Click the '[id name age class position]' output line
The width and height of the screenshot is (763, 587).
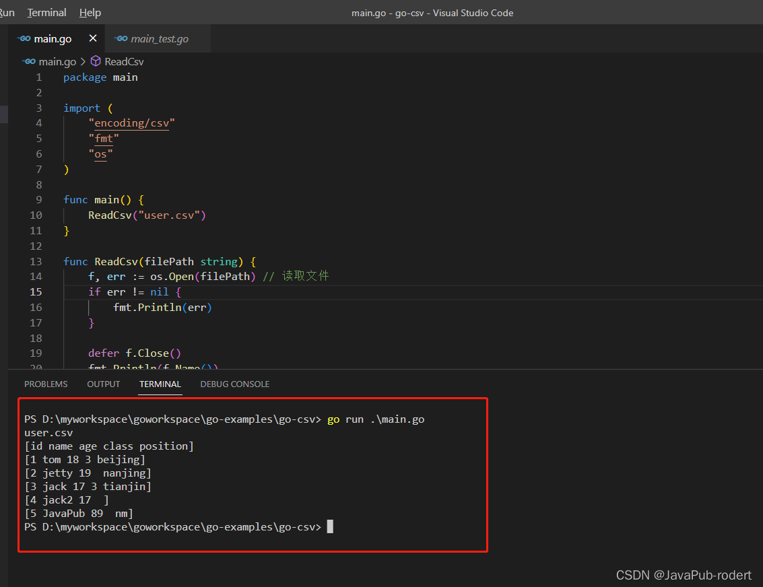coord(109,446)
